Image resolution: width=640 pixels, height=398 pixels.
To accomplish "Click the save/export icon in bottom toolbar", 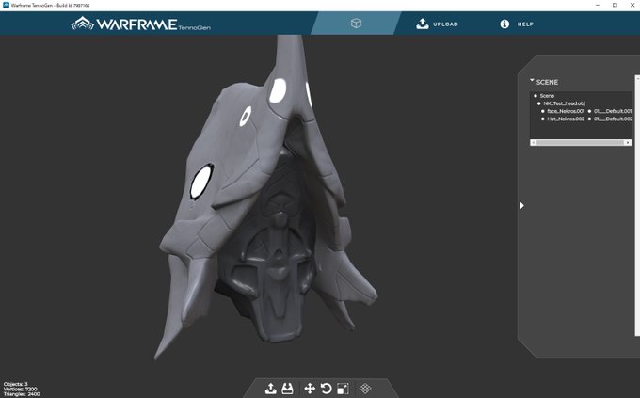I will click(287, 389).
